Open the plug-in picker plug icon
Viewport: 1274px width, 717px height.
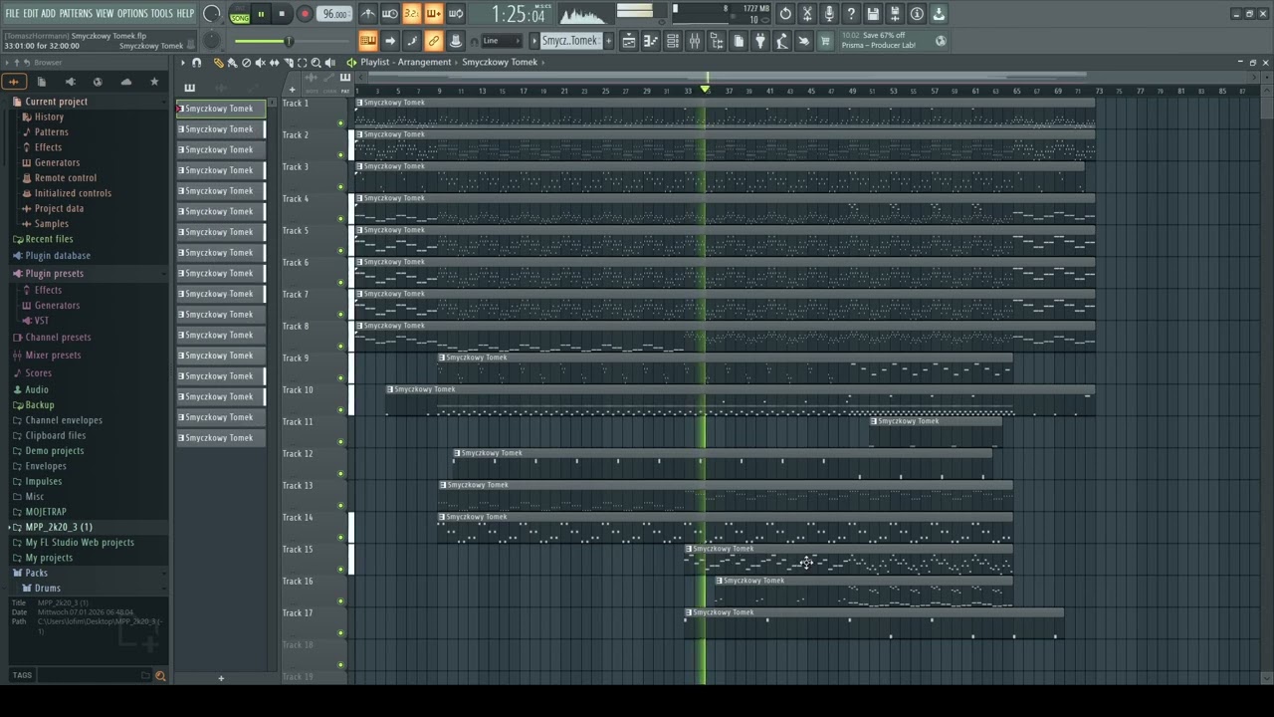760,41
